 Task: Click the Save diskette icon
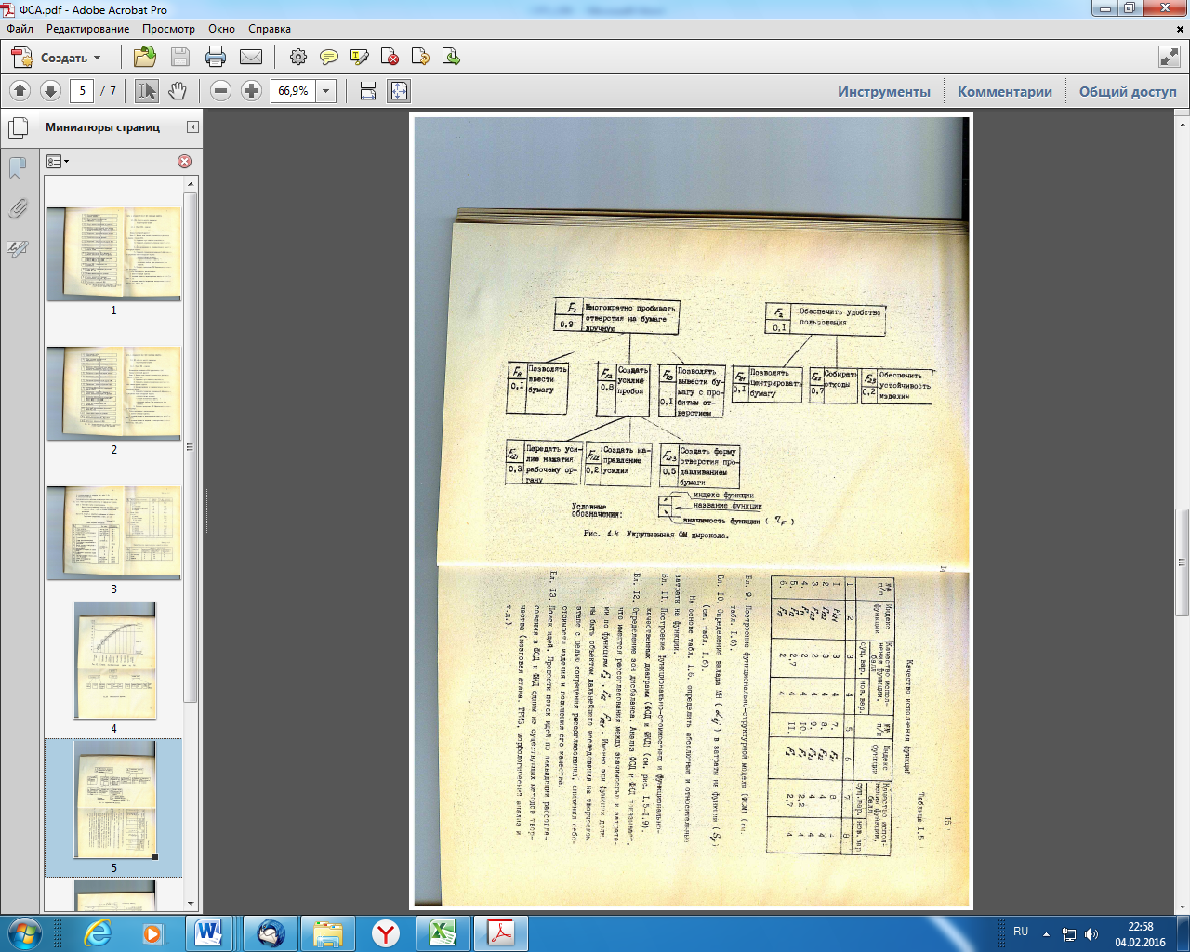(x=180, y=58)
